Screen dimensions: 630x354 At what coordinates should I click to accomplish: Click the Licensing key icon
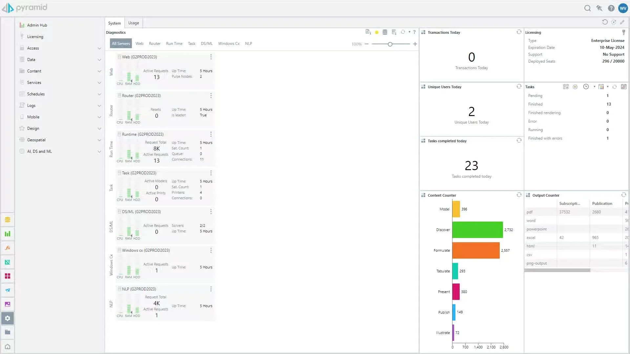[623, 32]
